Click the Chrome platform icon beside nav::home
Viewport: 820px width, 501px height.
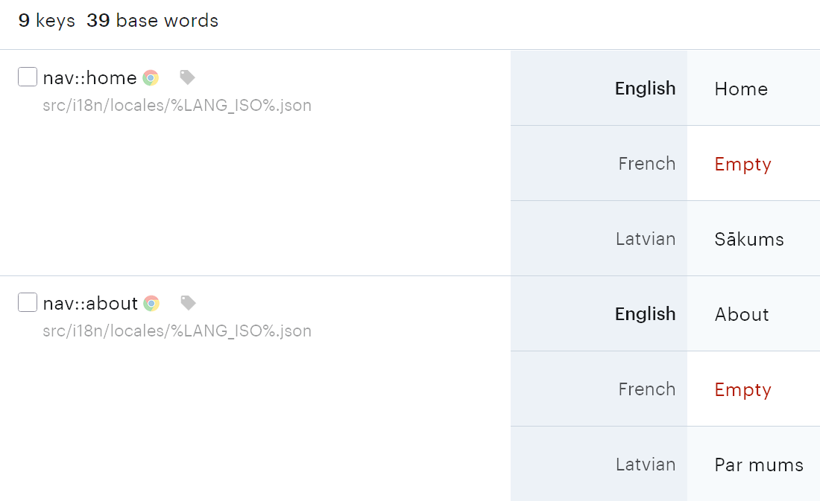click(151, 77)
